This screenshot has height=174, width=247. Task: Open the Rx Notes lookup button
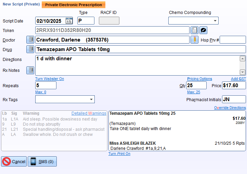tap(30, 70)
